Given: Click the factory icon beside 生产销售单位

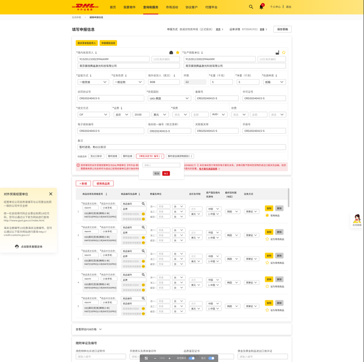Looking at the screenshot, I should pos(277,53).
